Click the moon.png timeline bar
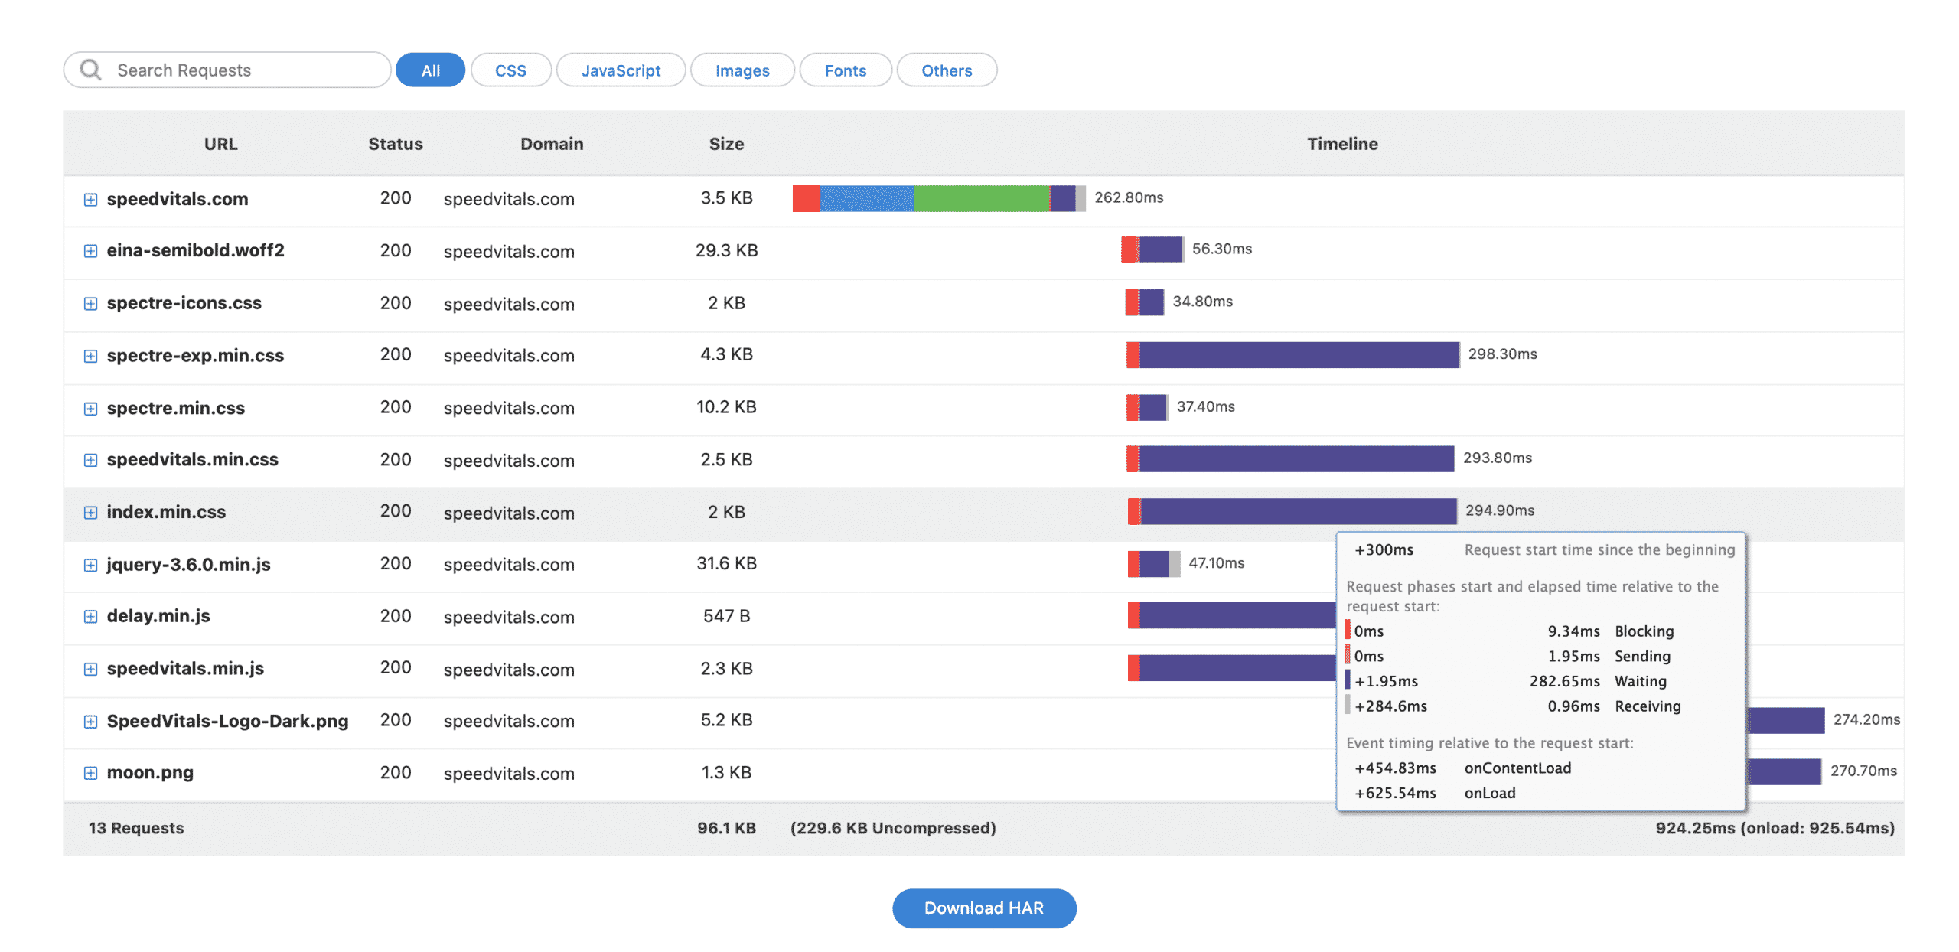The image size is (1959, 952). 1784,771
